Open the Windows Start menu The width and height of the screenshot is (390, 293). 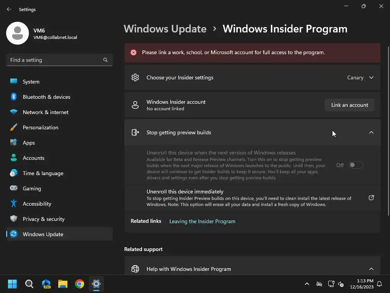pos(12,284)
